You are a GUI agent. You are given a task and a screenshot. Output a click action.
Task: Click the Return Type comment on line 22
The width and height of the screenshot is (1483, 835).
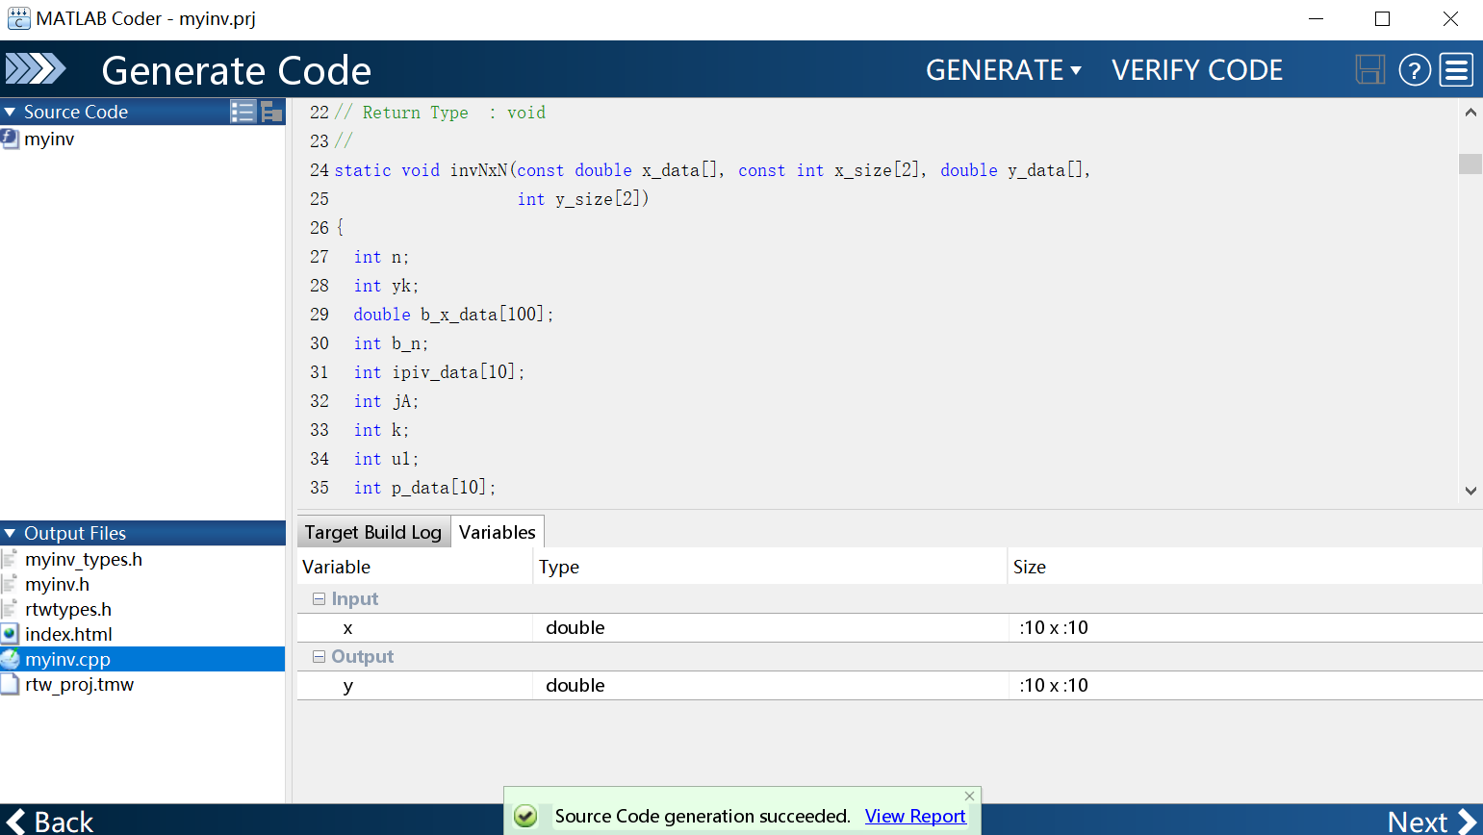[x=440, y=113]
